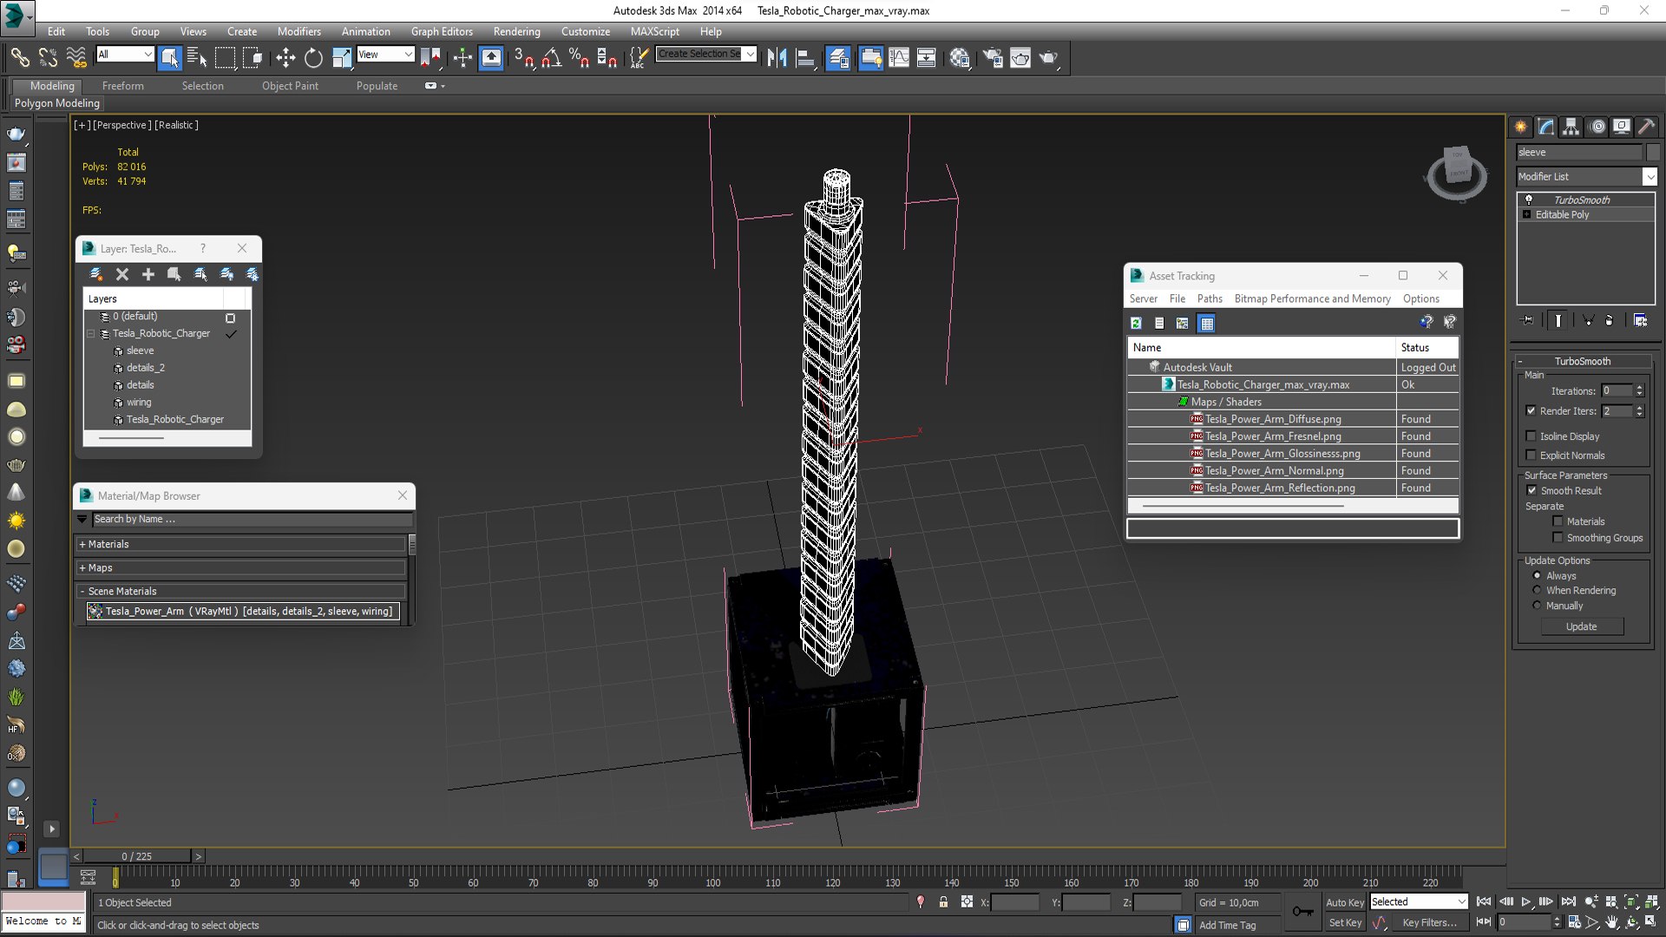Viewport: 1666px width, 937px height.
Task: Open the Rendering menu
Action: [516, 31]
